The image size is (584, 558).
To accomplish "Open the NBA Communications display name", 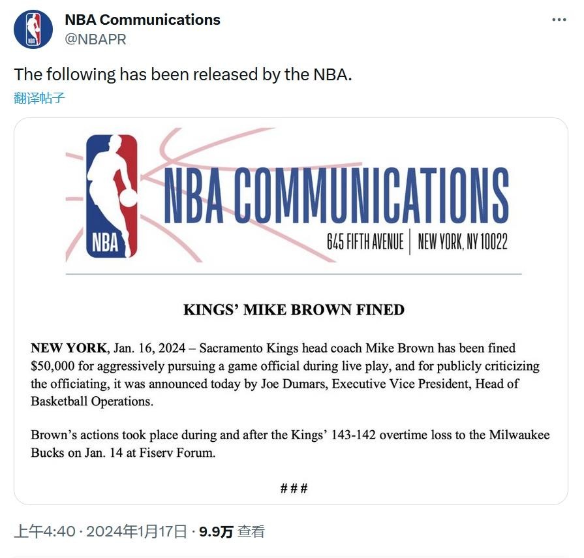I will coord(142,20).
